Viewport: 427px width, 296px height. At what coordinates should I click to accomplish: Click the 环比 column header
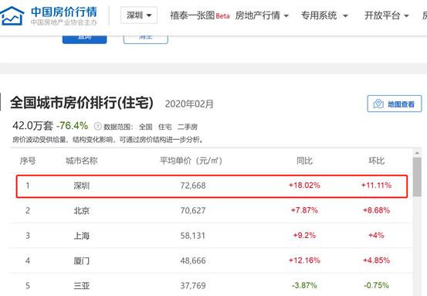pos(376,161)
